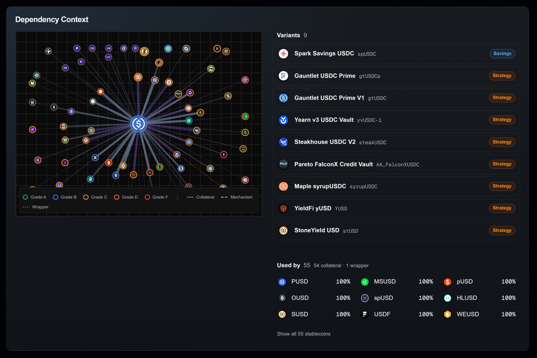Click the Steakhouse USDC V2 icon
Image resolution: width=537 pixels, height=358 pixels.
[283, 142]
